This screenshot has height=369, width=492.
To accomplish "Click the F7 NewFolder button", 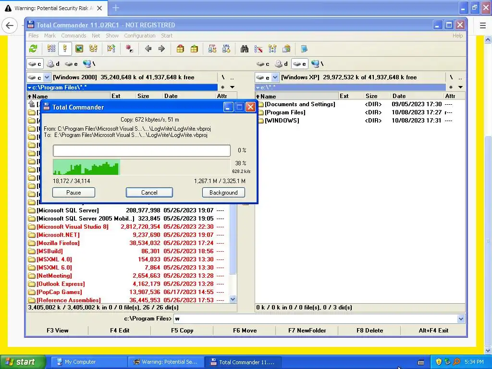I will coord(307,331).
